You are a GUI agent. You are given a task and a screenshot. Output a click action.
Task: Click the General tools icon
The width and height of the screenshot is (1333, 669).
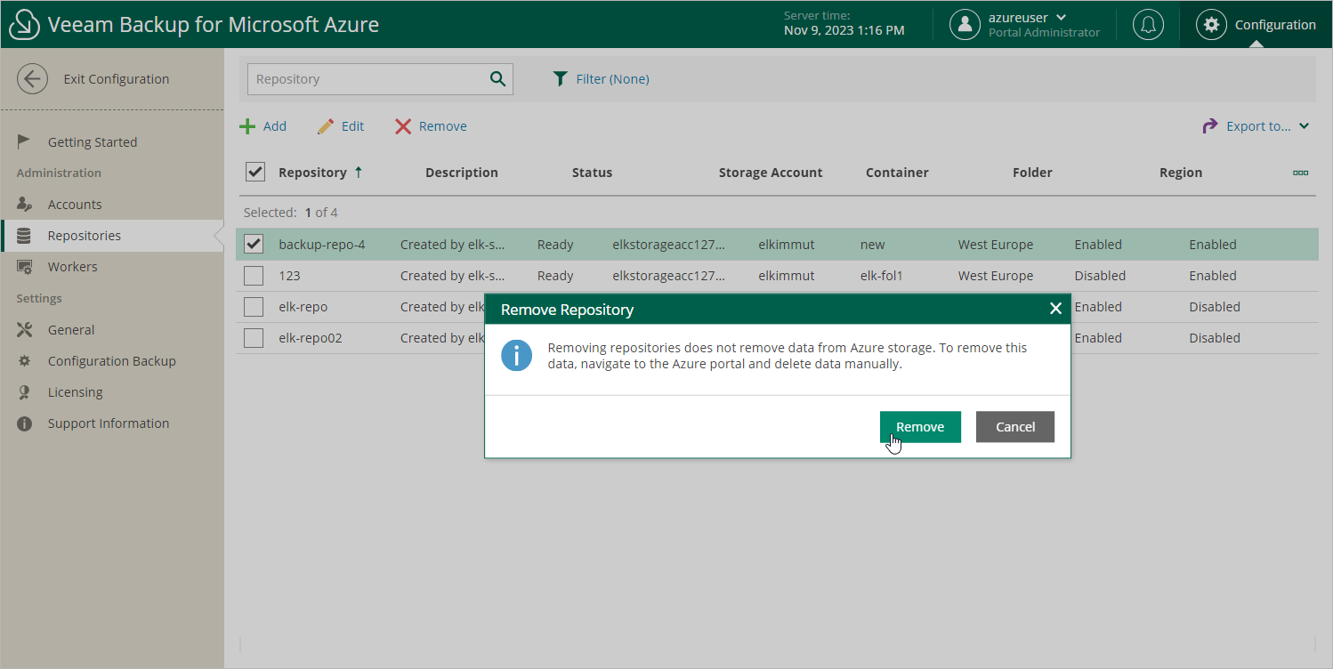pos(24,330)
